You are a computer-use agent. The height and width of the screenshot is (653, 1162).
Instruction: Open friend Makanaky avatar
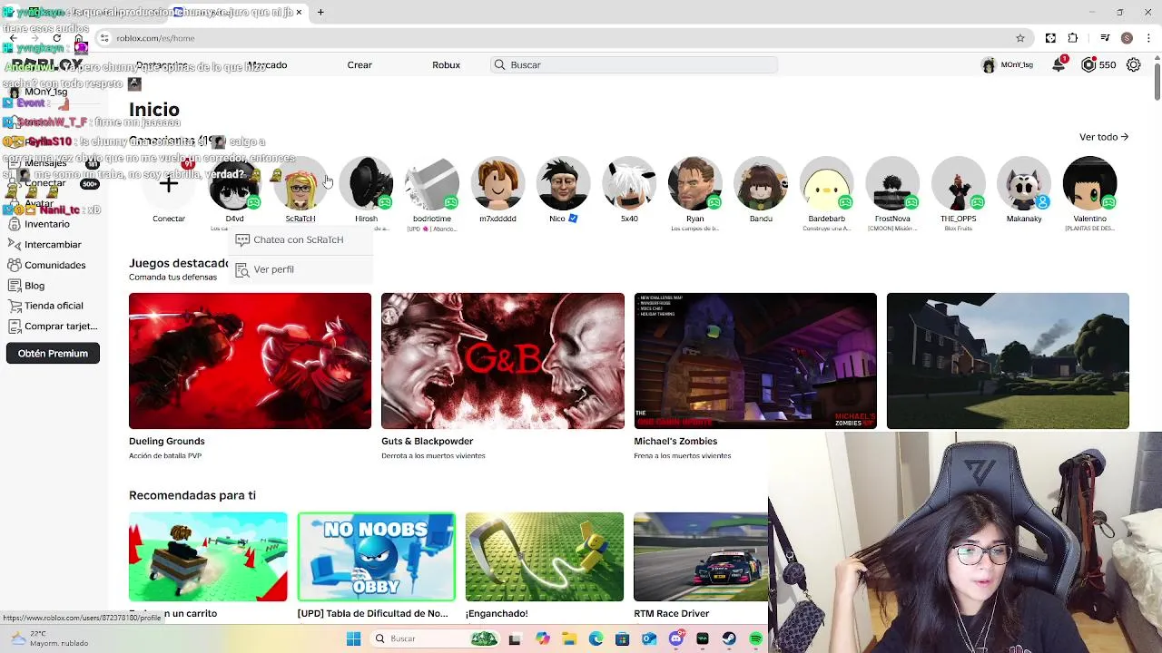(x=1024, y=184)
